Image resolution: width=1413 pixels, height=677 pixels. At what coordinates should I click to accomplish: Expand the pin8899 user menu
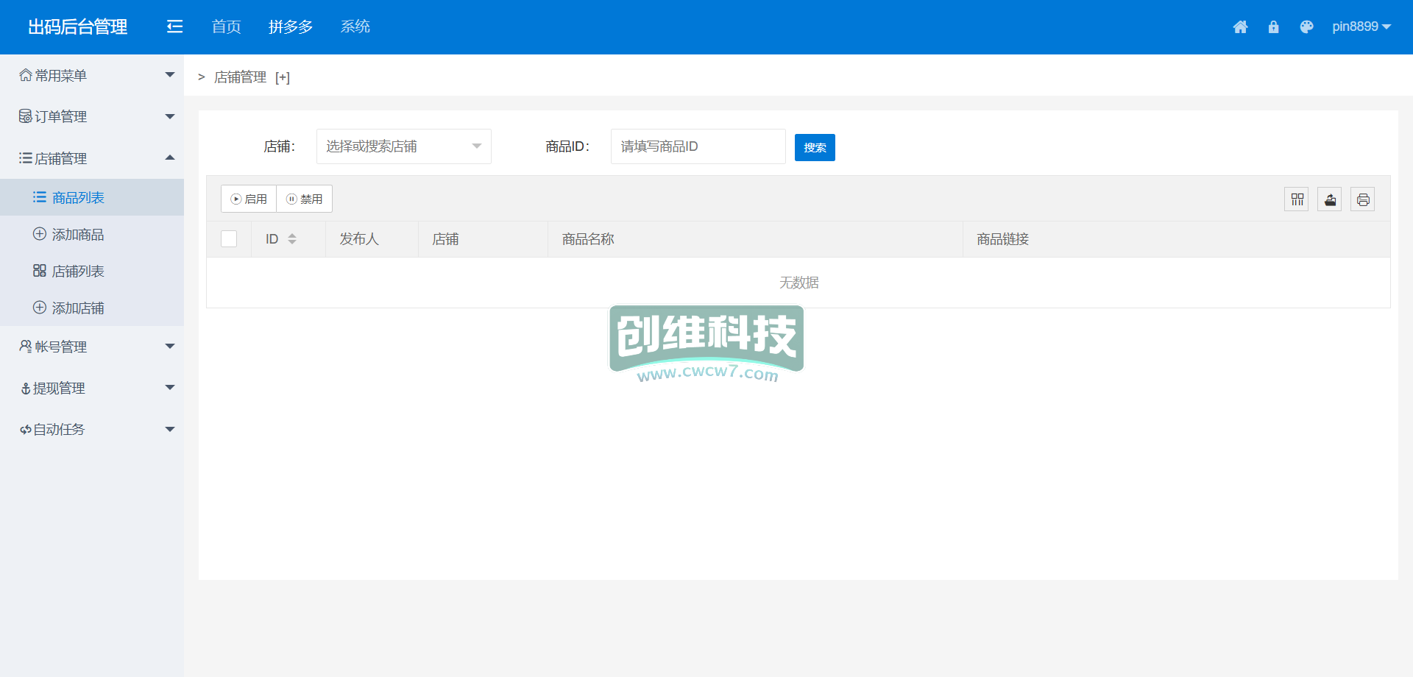tap(1361, 27)
